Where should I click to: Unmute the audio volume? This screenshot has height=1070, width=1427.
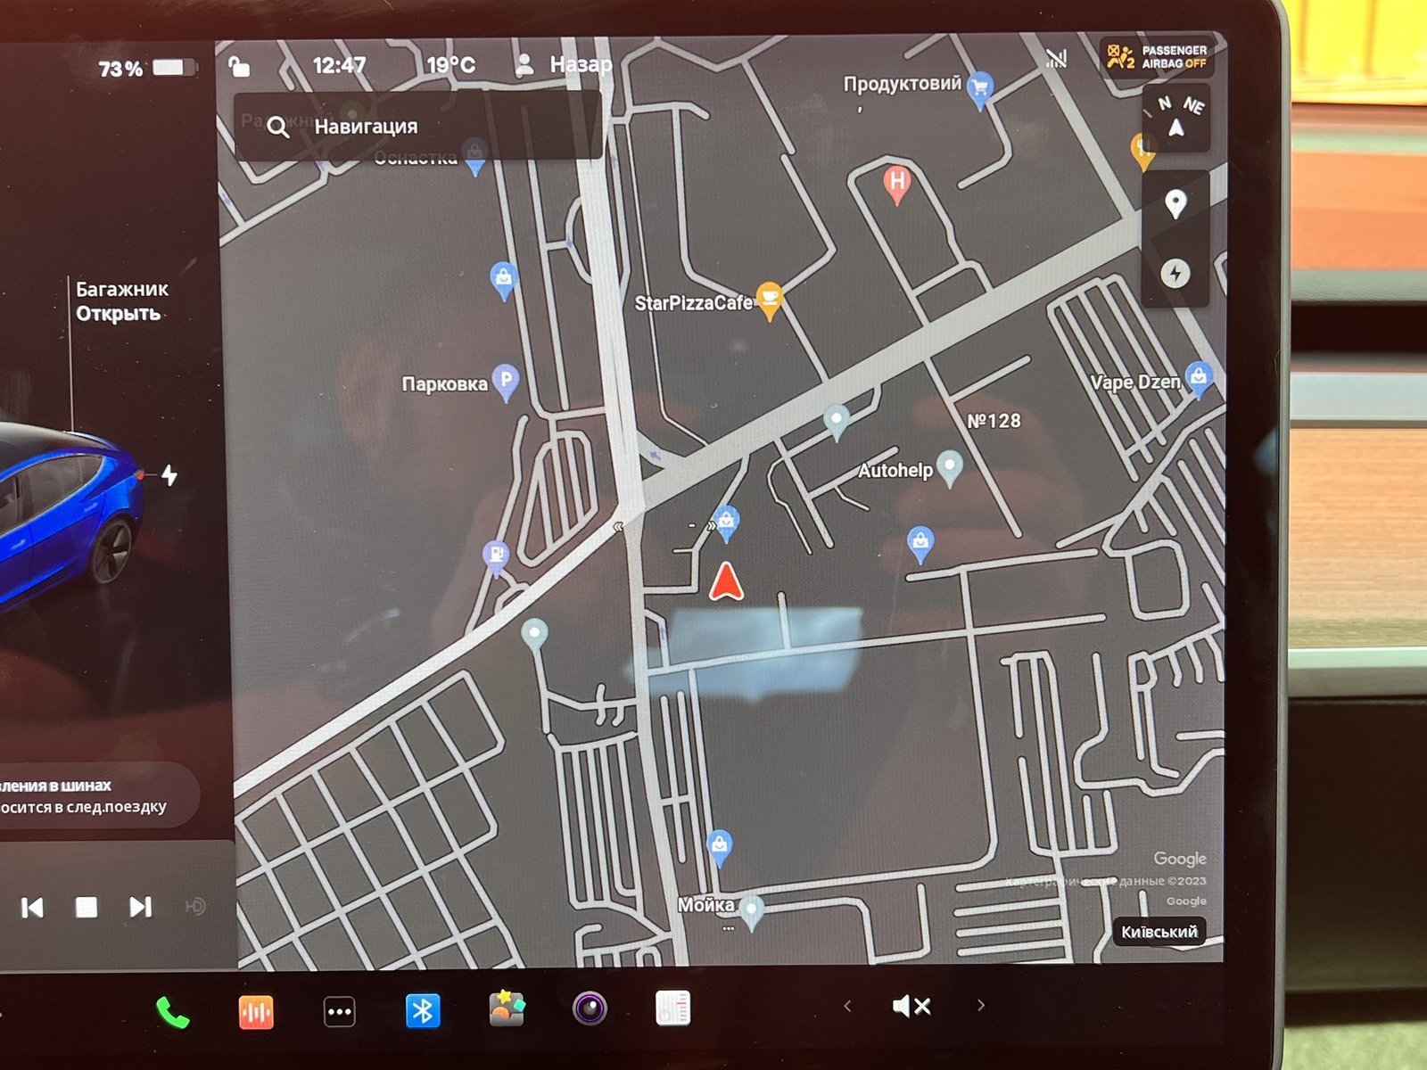coord(911,1007)
